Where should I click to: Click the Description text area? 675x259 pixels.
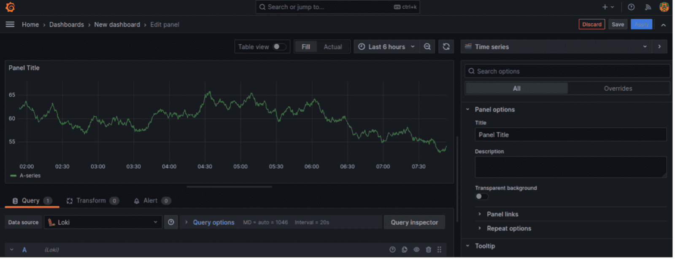pyautogui.click(x=570, y=167)
